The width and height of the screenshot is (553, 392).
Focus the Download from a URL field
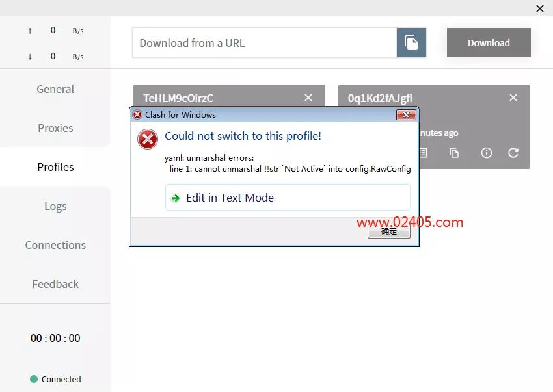pos(265,43)
